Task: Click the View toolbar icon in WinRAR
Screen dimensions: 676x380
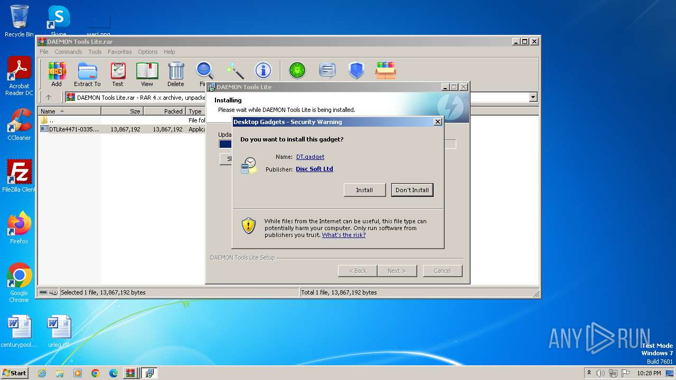Action: tap(147, 74)
